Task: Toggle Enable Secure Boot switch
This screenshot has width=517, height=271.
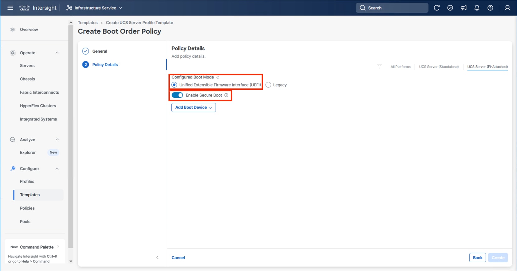Action: pyautogui.click(x=177, y=95)
